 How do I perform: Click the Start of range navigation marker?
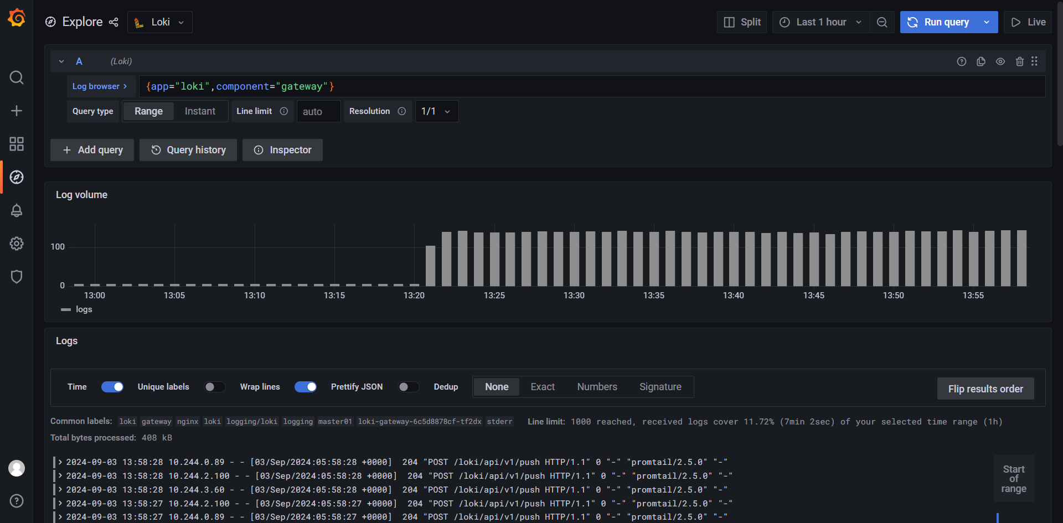click(1014, 479)
